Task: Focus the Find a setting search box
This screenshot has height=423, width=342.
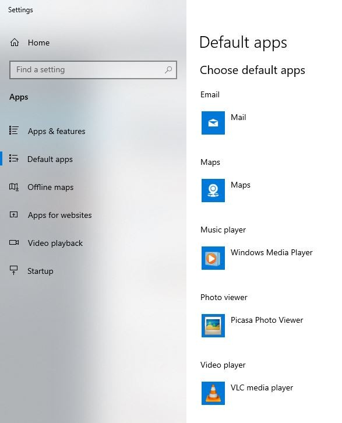Action: (93, 70)
